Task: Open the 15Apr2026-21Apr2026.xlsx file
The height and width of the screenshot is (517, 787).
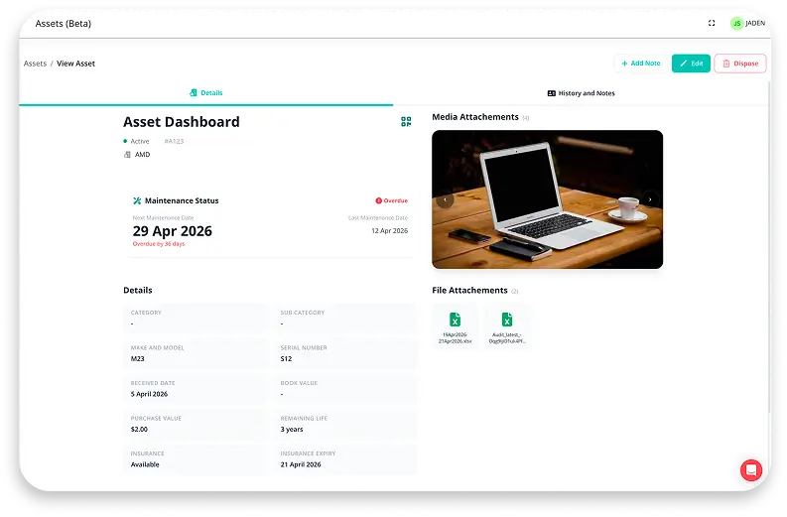Action: click(455, 326)
